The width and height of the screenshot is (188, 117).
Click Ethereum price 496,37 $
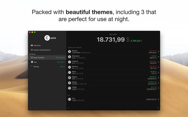click(153, 58)
